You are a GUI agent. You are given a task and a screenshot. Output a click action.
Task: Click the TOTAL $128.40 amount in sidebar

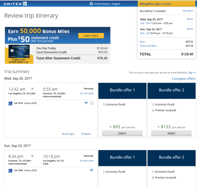tap(187, 54)
